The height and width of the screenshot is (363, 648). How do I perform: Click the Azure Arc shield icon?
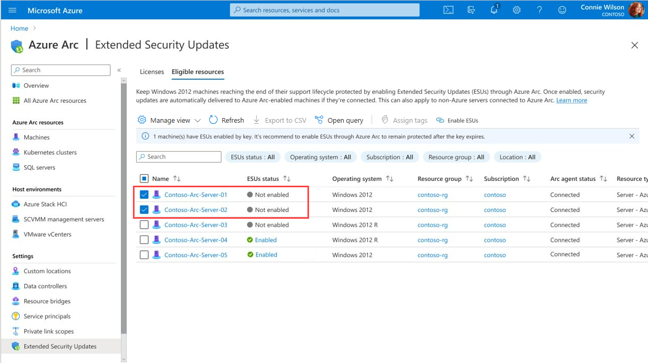click(x=17, y=46)
